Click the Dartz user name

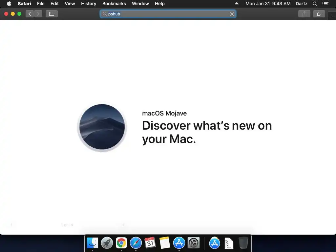pyautogui.click(x=302, y=4)
